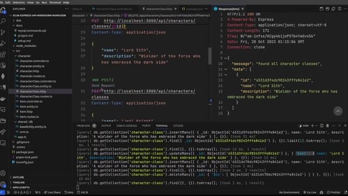Select the node terminal indicator
The height and width of the screenshot is (196, 348).
(x=304, y=126)
